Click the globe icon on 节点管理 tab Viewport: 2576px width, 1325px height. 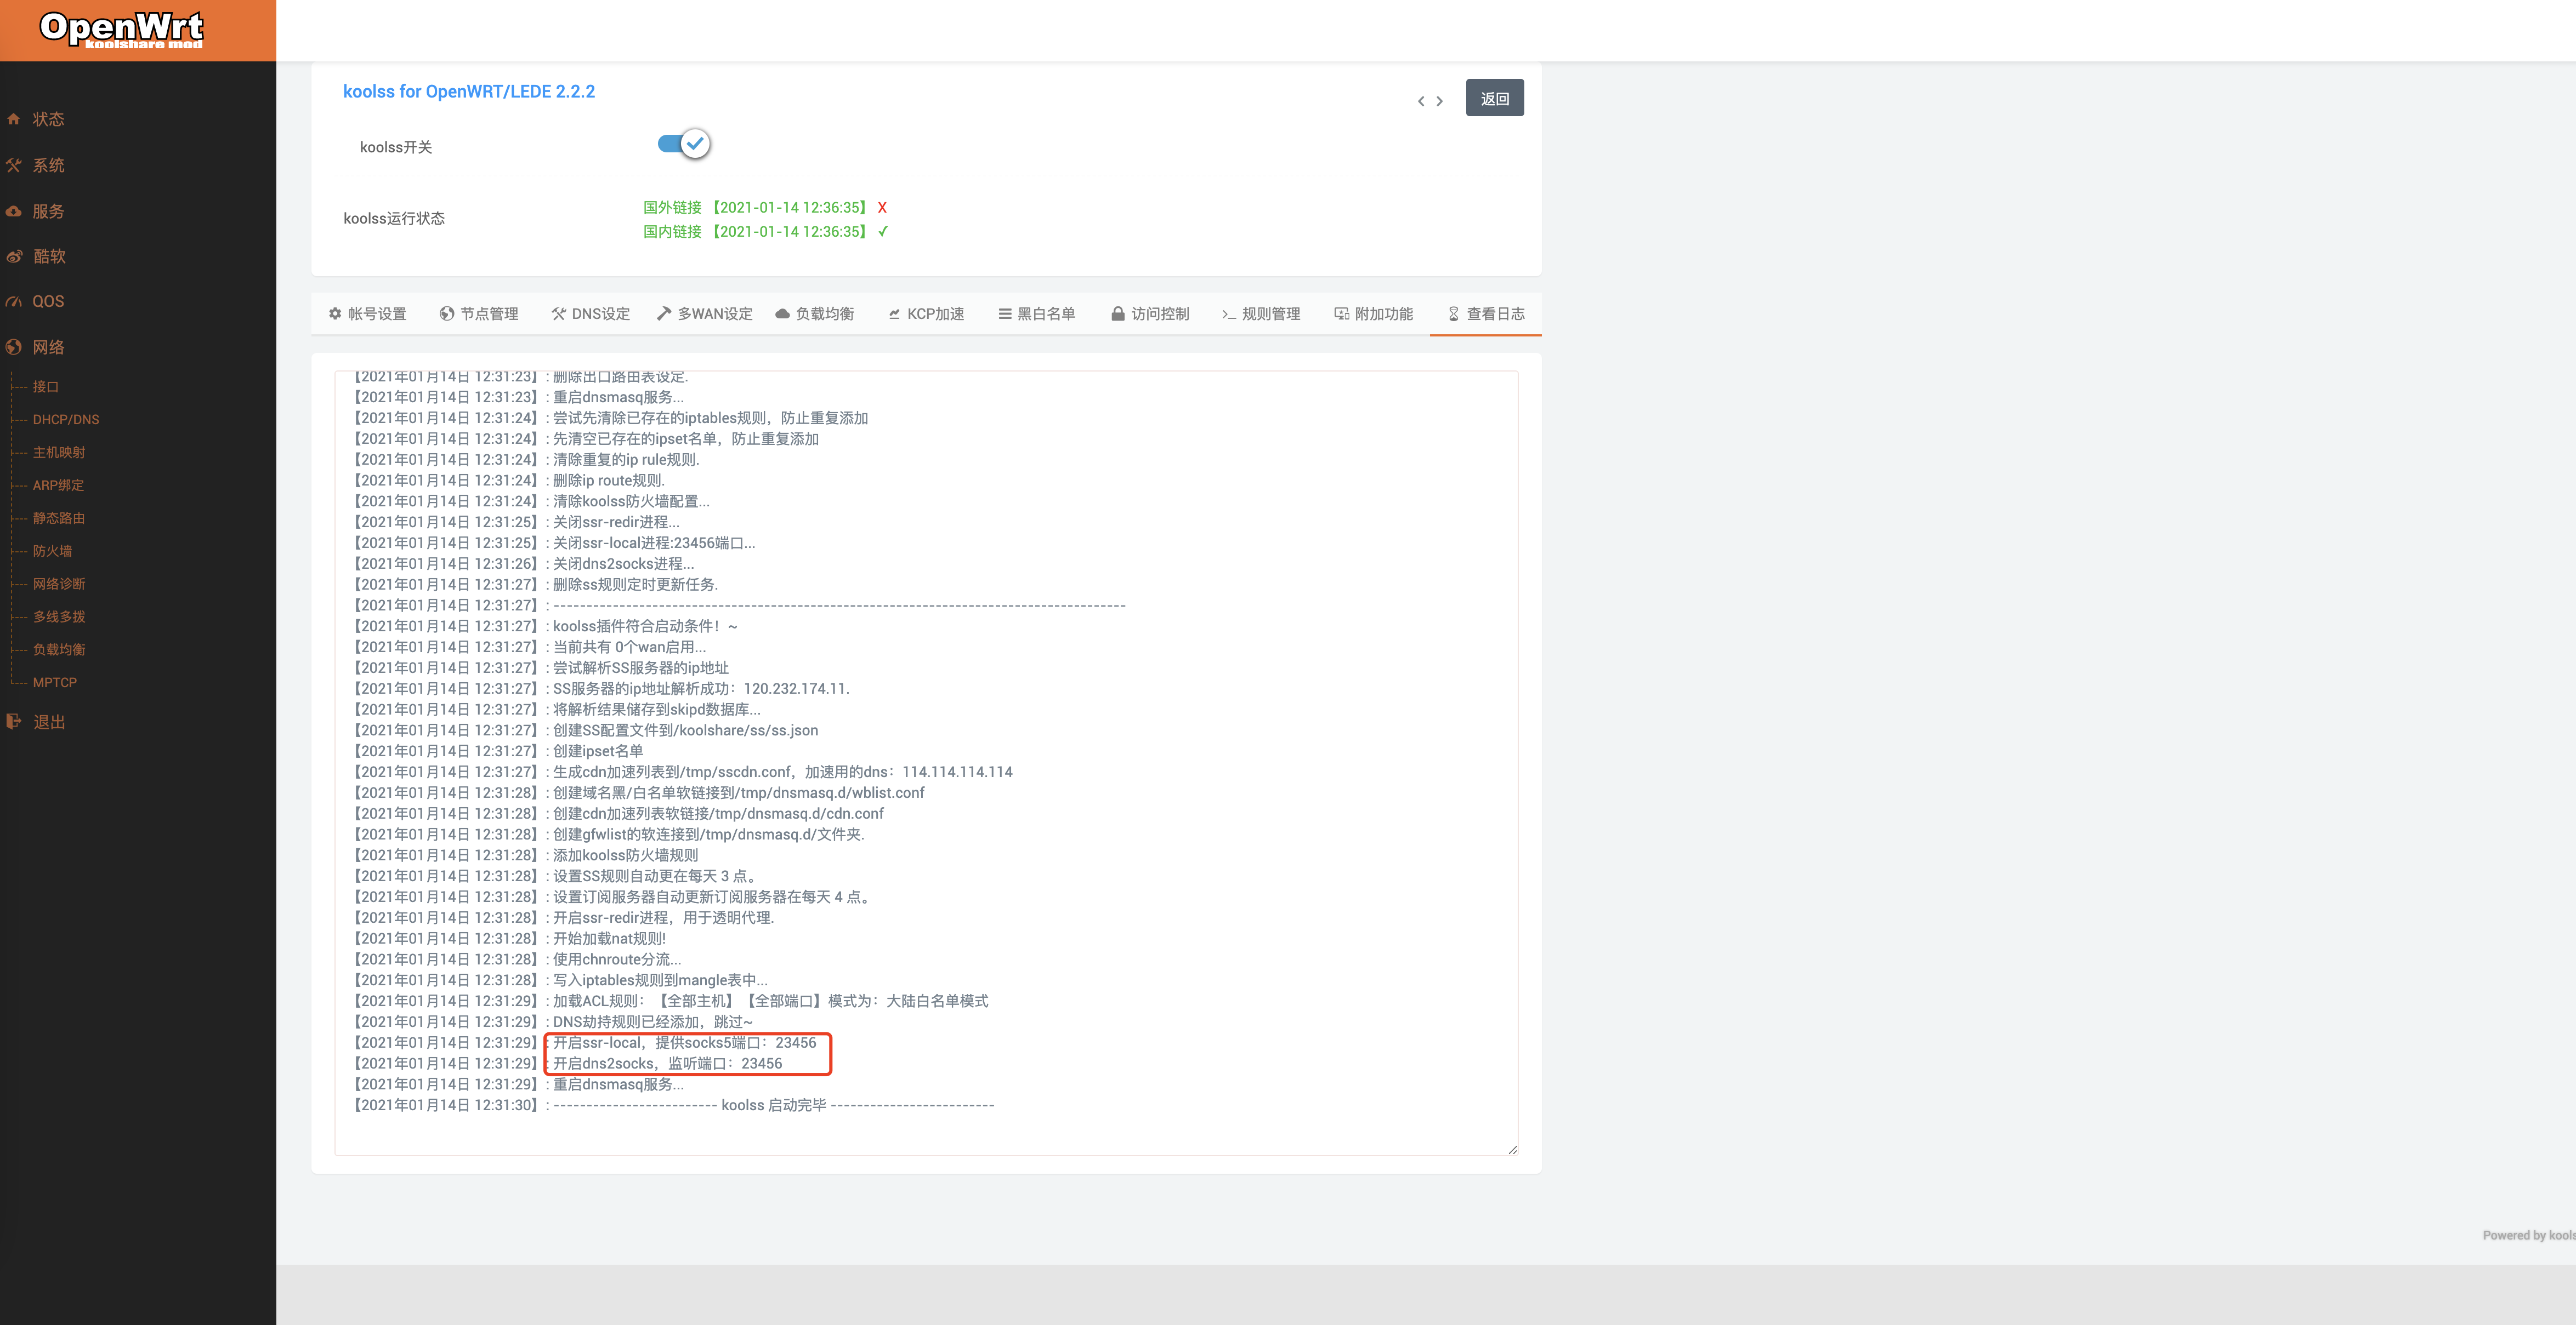pyautogui.click(x=447, y=314)
